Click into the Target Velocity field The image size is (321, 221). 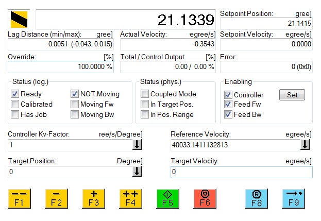click(x=241, y=172)
